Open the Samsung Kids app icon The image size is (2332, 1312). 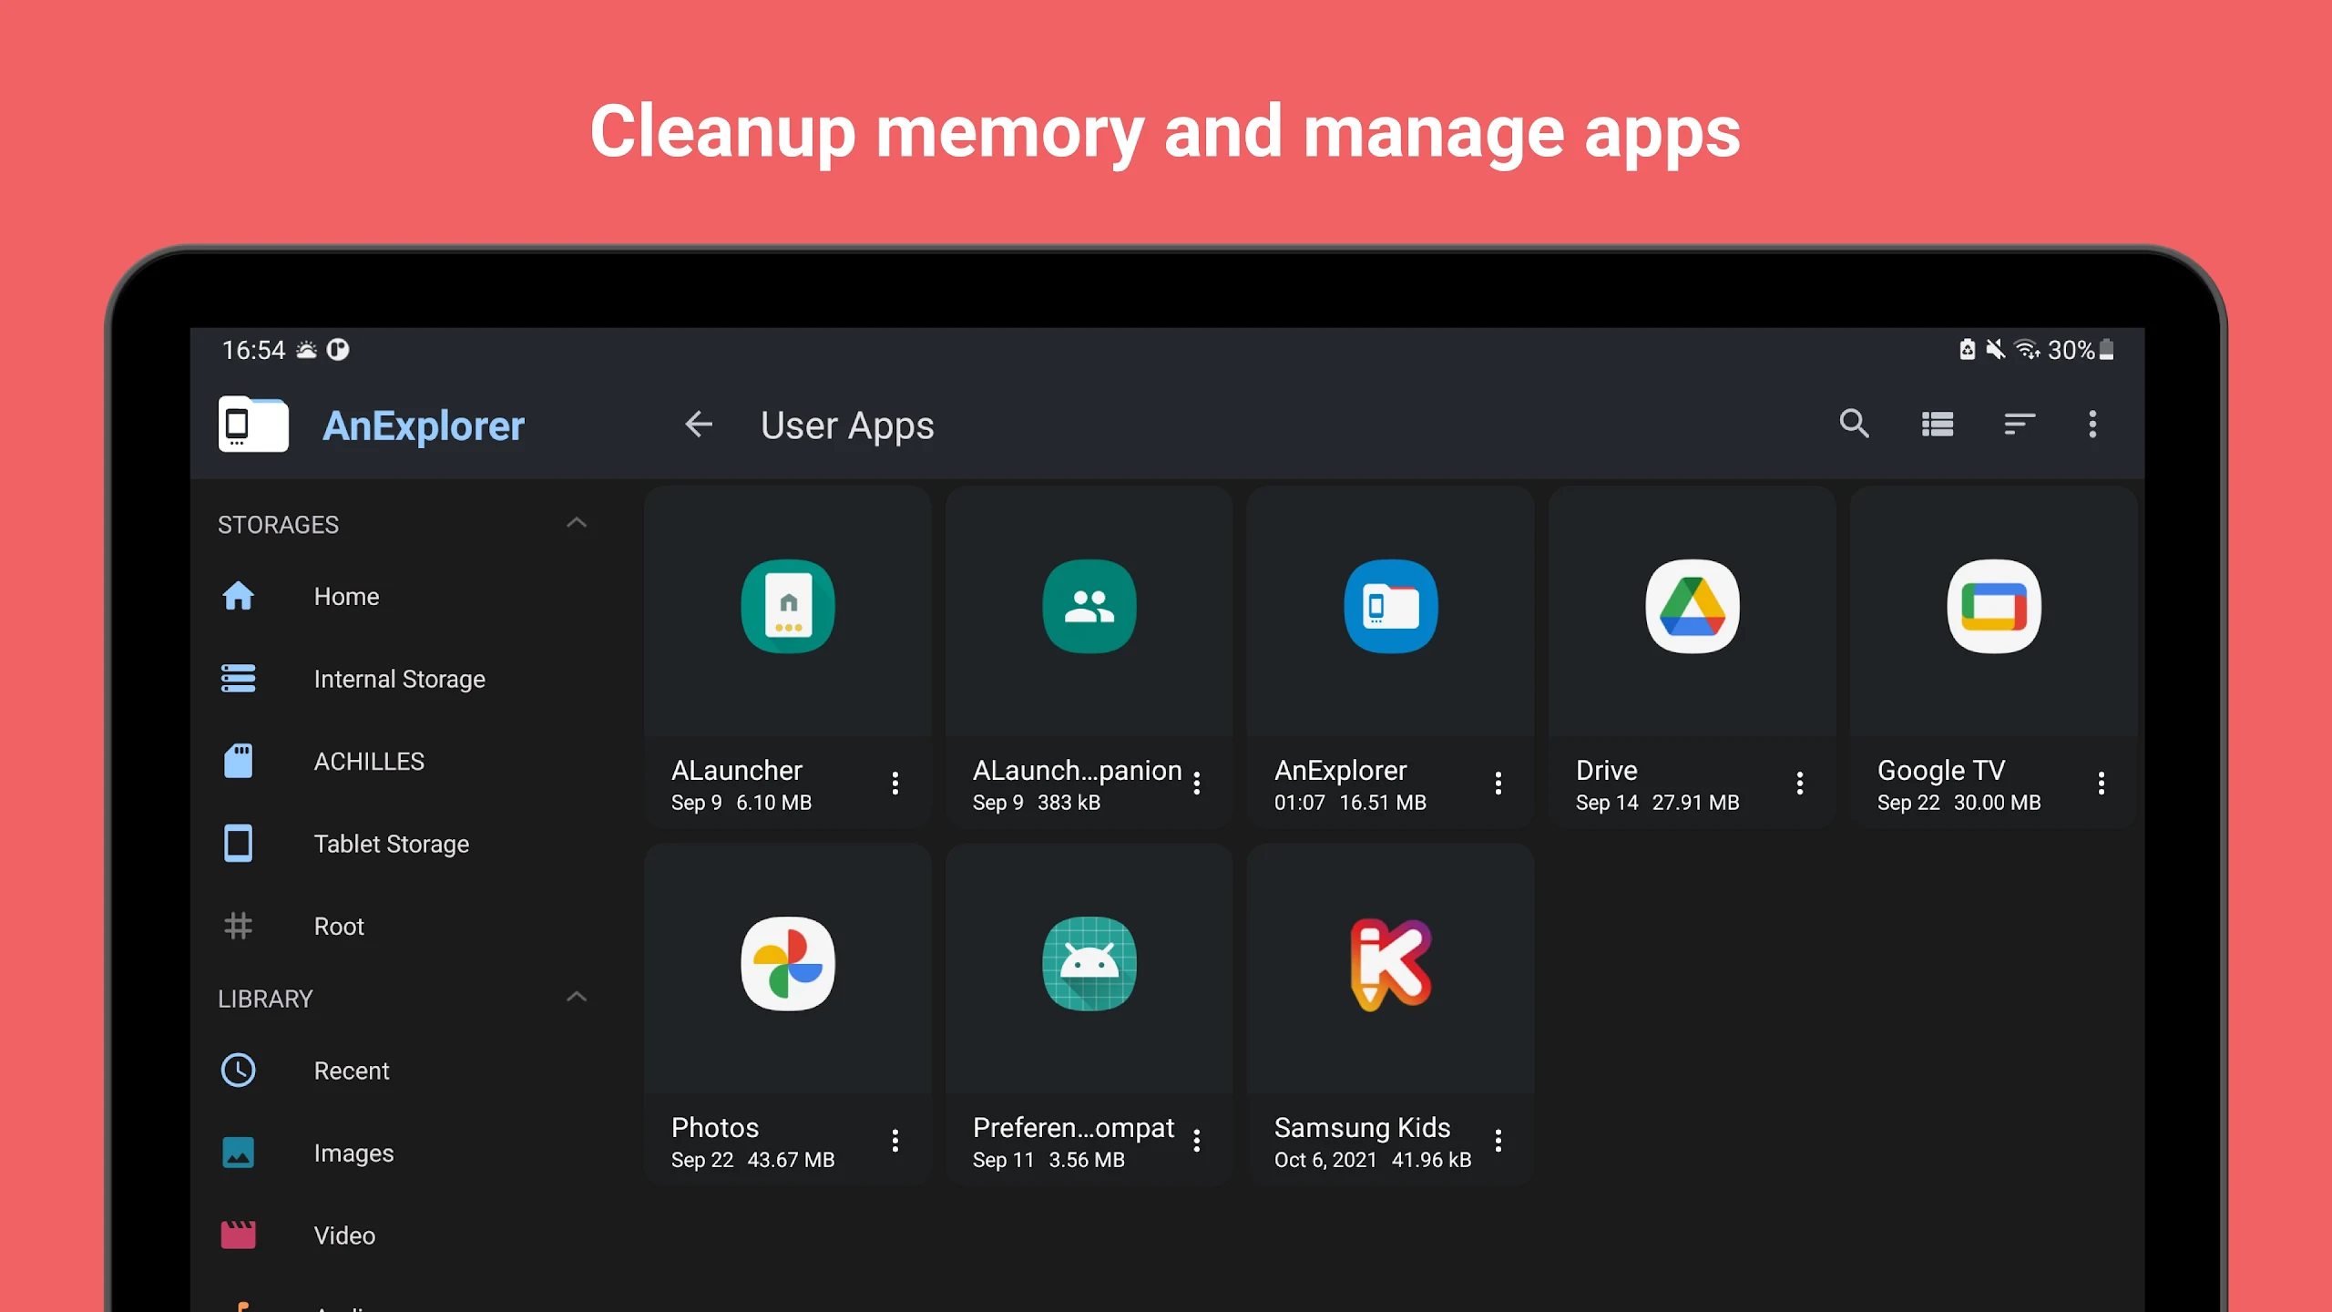pos(1391,963)
